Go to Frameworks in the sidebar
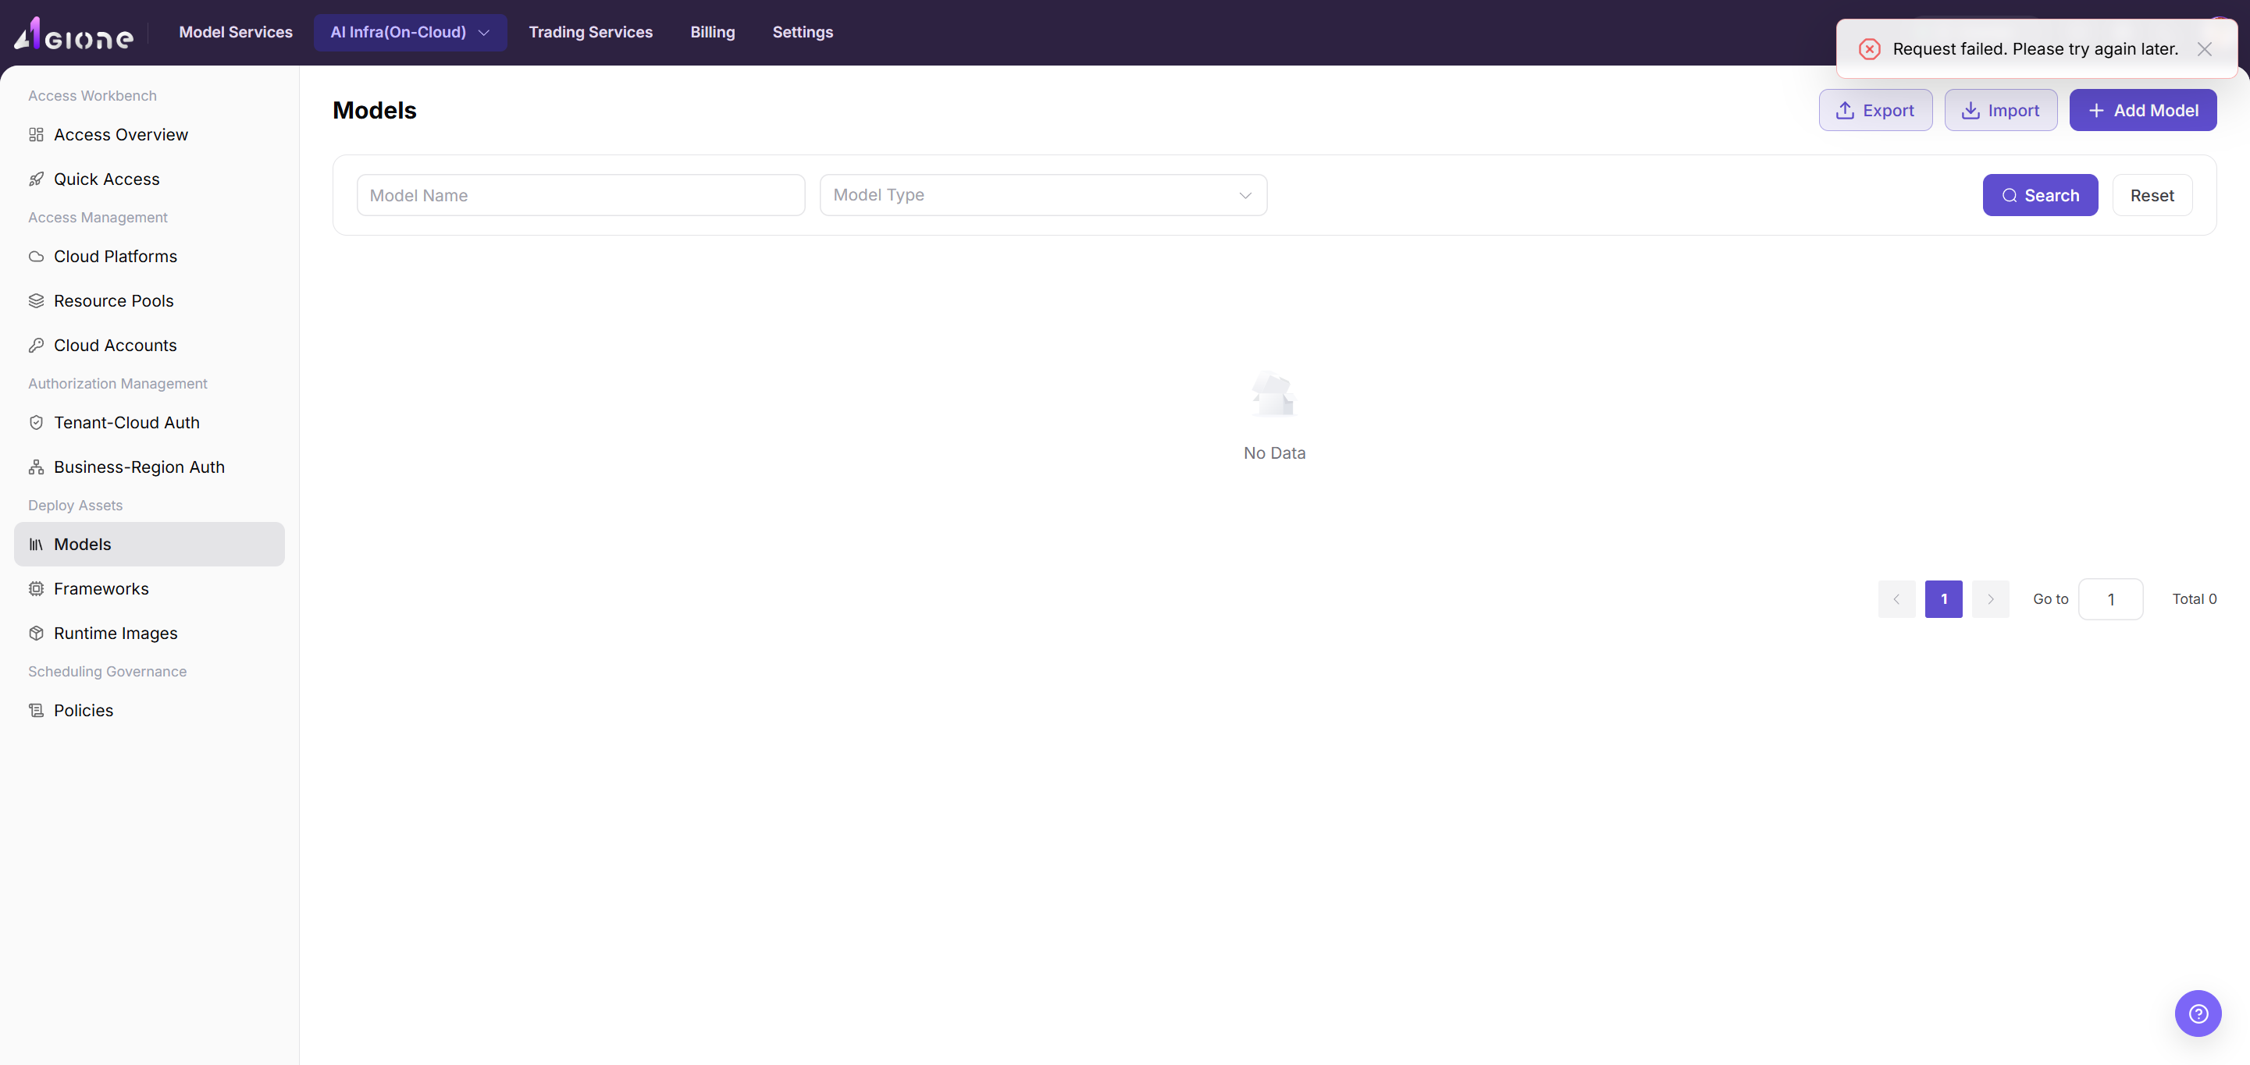Image resolution: width=2250 pixels, height=1065 pixels. [149, 589]
